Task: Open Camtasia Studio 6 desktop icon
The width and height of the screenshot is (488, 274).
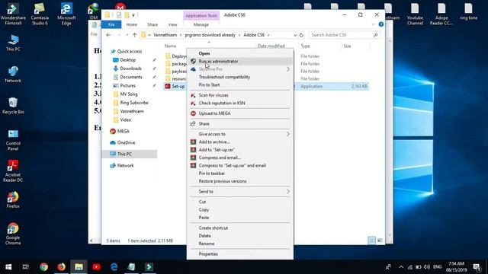Action: coord(40,14)
